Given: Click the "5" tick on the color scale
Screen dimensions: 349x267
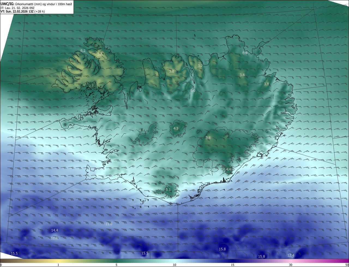Looking at the screenshot, I should pos(116,265).
